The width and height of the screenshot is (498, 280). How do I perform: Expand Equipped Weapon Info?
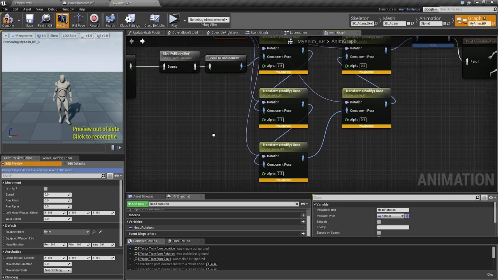click(3, 238)
